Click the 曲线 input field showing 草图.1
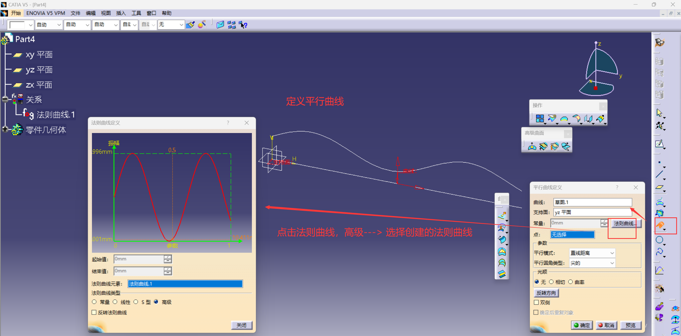The width and height of the screenshot is (681, 336). (592, 202)
